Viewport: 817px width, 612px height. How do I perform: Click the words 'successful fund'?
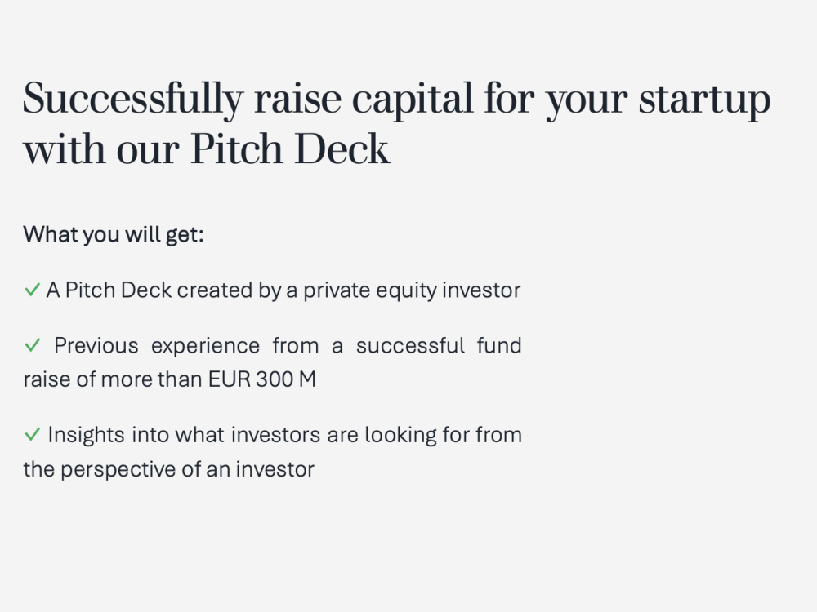(x=439, y=345)
